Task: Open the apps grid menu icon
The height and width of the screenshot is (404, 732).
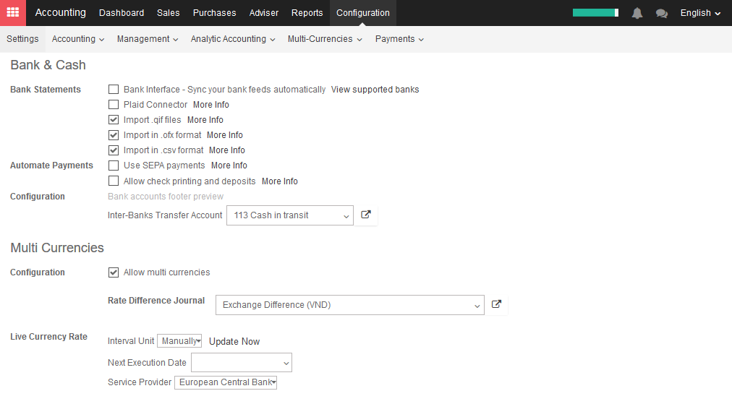Action: pos(12,12)
